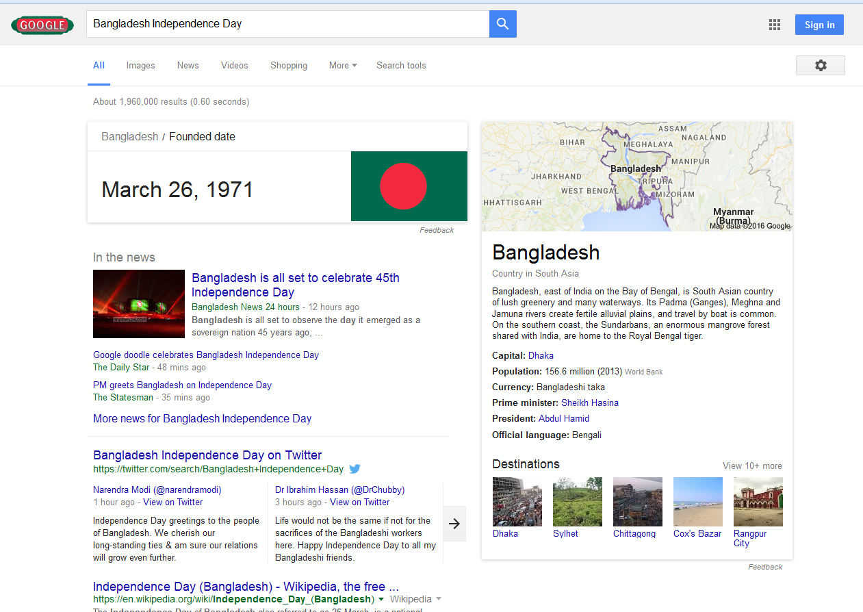
Task: Click the Bangladesh flag image
Action: tap(409, 186)
